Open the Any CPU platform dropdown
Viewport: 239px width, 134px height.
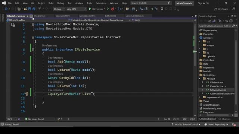click(x=77, y=9)
